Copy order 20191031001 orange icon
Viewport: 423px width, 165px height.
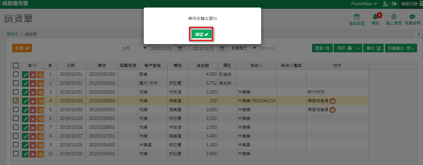tap(40, 92)
